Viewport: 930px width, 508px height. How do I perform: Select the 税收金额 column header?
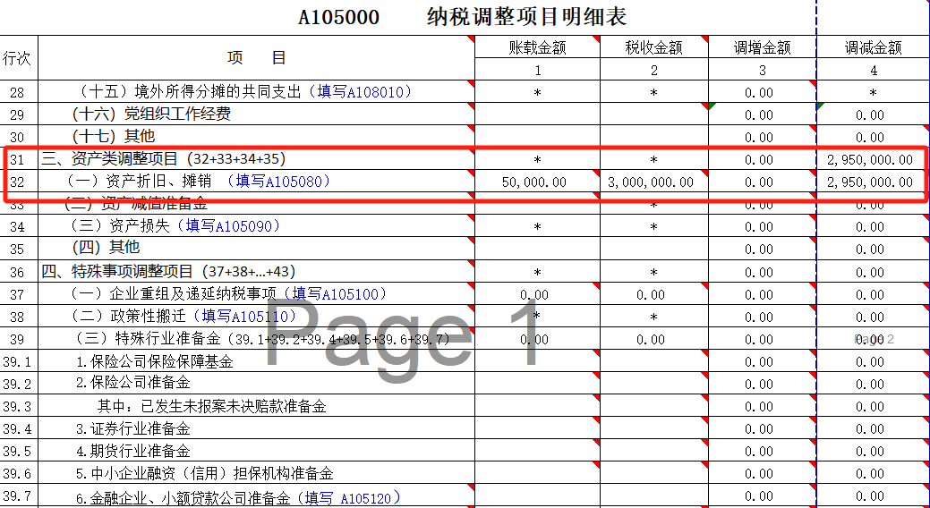click(653, 47)
